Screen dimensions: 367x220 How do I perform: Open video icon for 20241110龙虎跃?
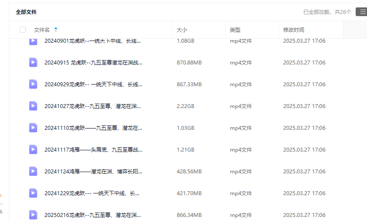coord(33,128)
